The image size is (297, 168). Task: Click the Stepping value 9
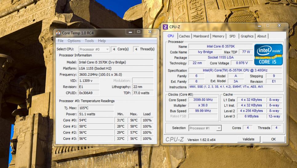274,76
